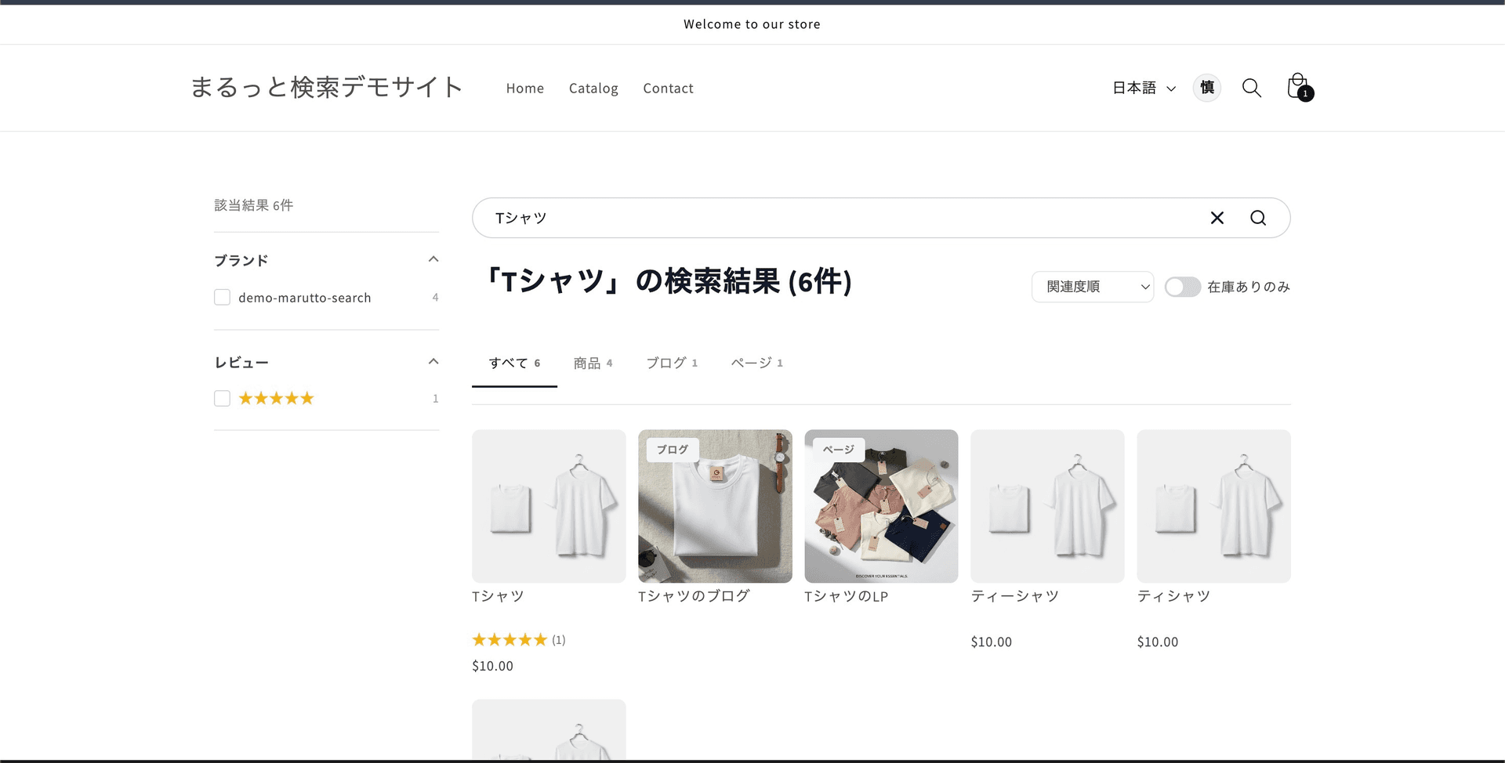The image size is (1505, 763).
Task: Check the five-star review filter checkbox
Action: (223, 399)
